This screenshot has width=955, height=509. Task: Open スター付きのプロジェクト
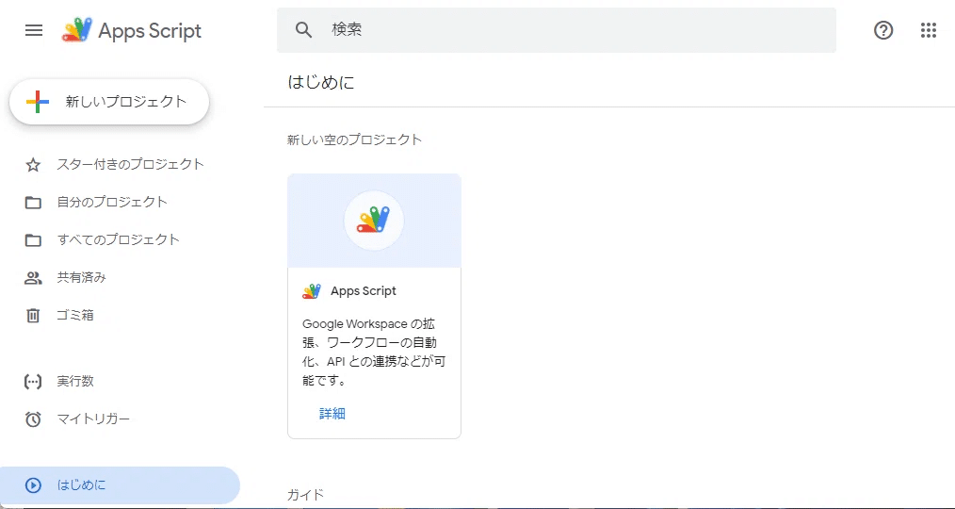click(x=130, y=164)
